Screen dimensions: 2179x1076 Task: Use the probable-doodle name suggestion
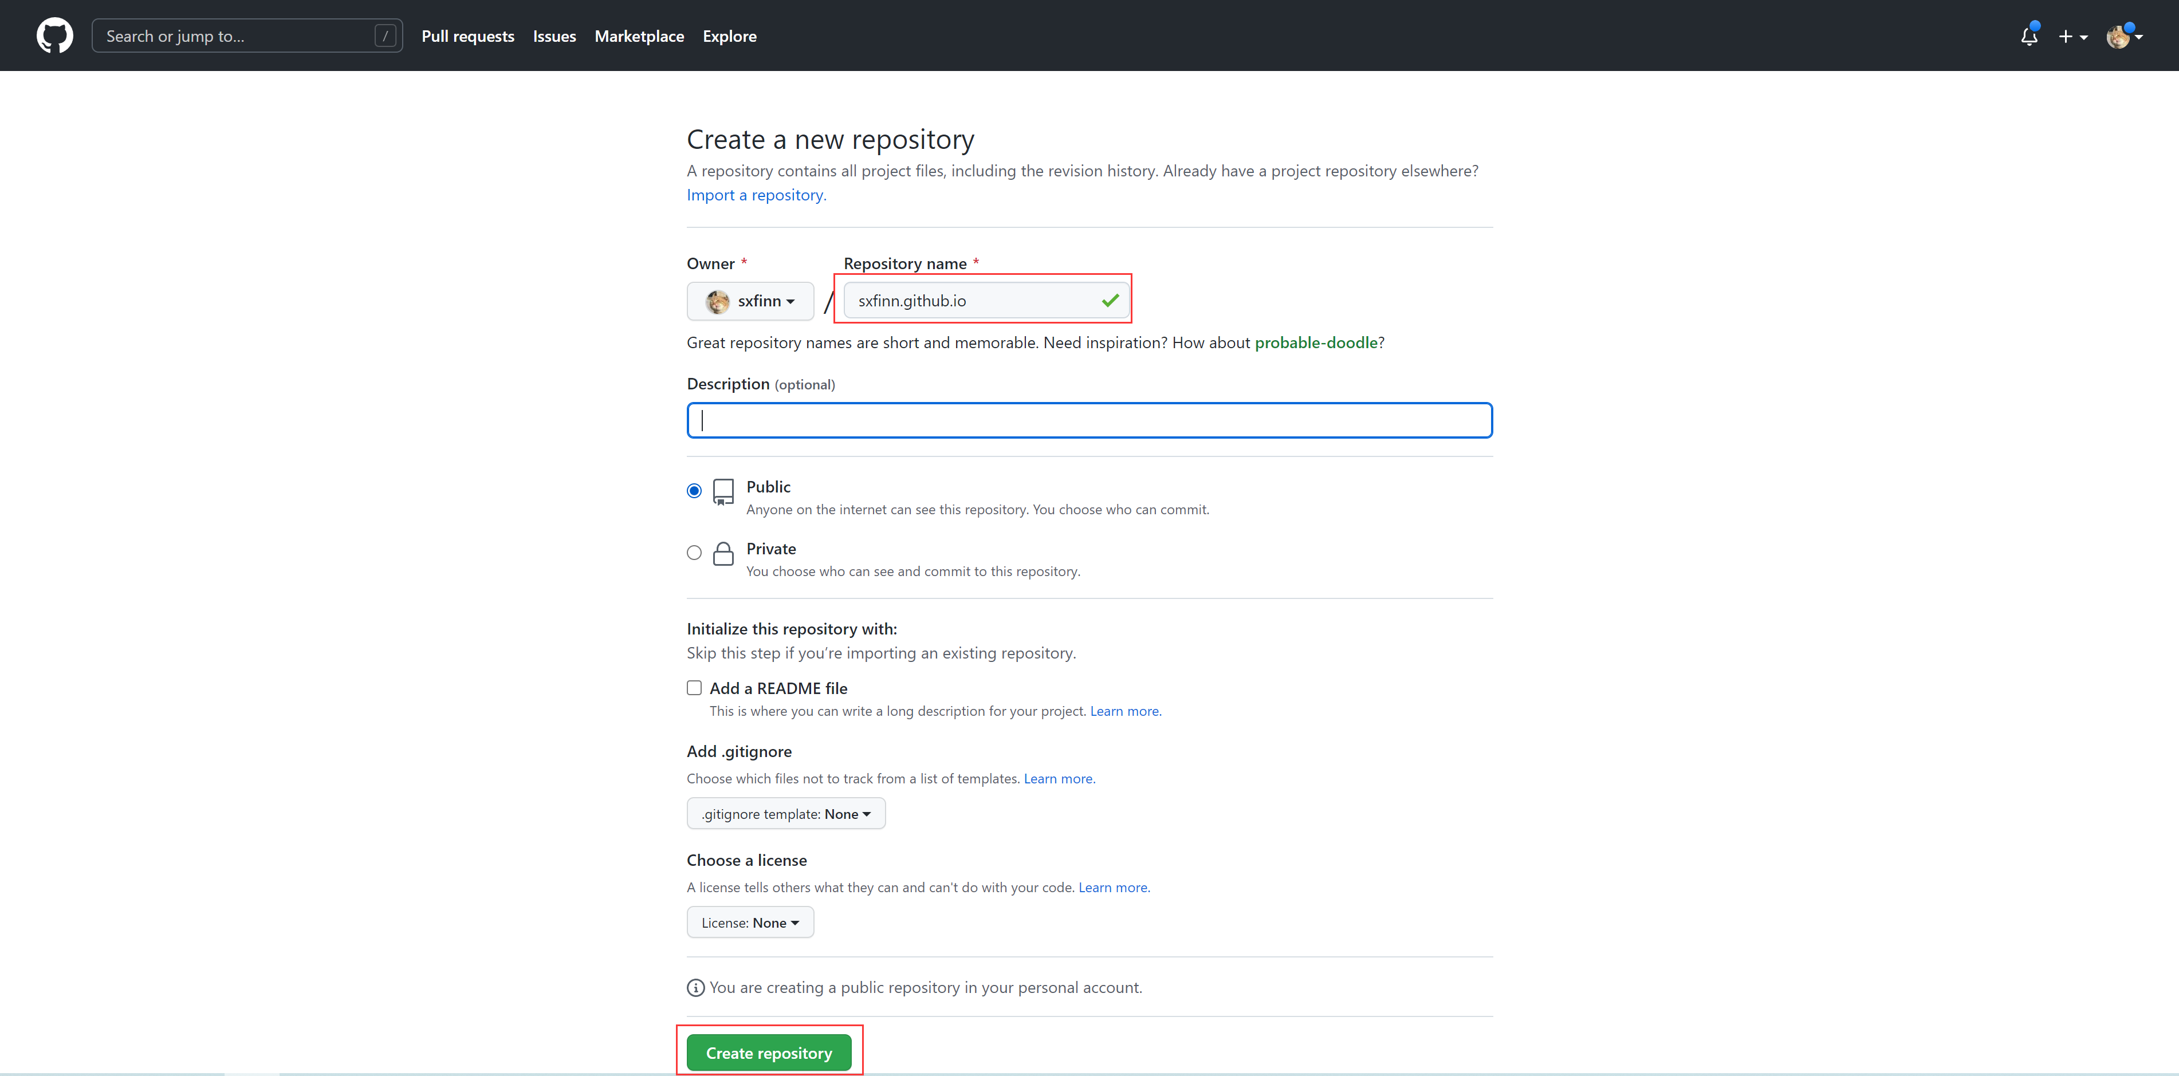pyautogui.click(x=1315, y=342)
